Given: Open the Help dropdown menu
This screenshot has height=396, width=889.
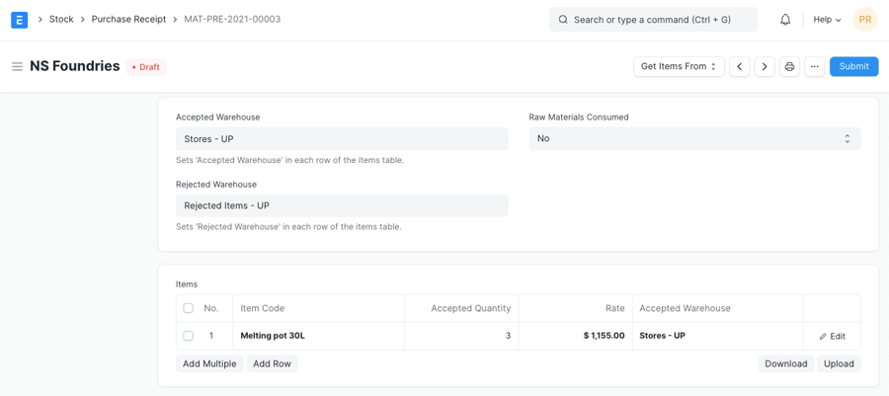Looking at the screenshot, I should tap(827, 20).
